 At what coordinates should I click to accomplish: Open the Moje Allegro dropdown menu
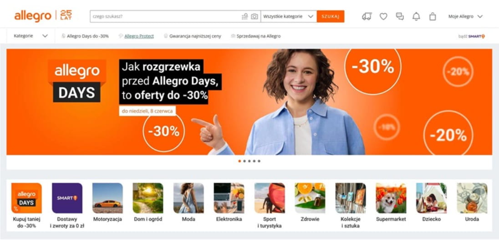coord(465,16)
